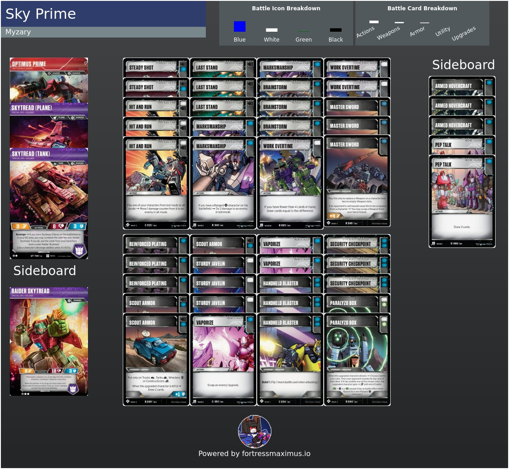Click the Sky Prime deck title
The width and height of the screenshot is (509, 469).
pyautogui.click(x=41, y=14)
